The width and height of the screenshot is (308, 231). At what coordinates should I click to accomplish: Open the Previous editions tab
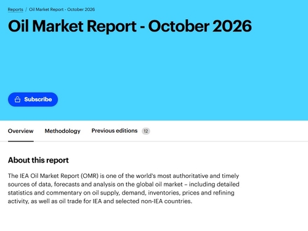point(115,131)
